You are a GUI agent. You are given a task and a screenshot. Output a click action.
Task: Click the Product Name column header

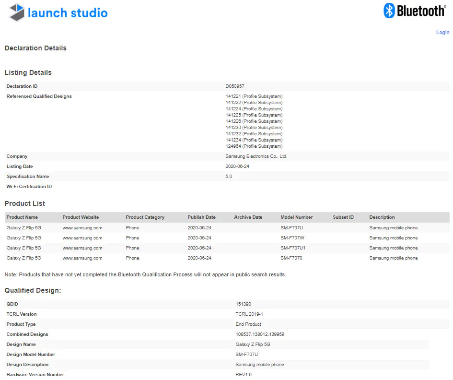(22, 217)
